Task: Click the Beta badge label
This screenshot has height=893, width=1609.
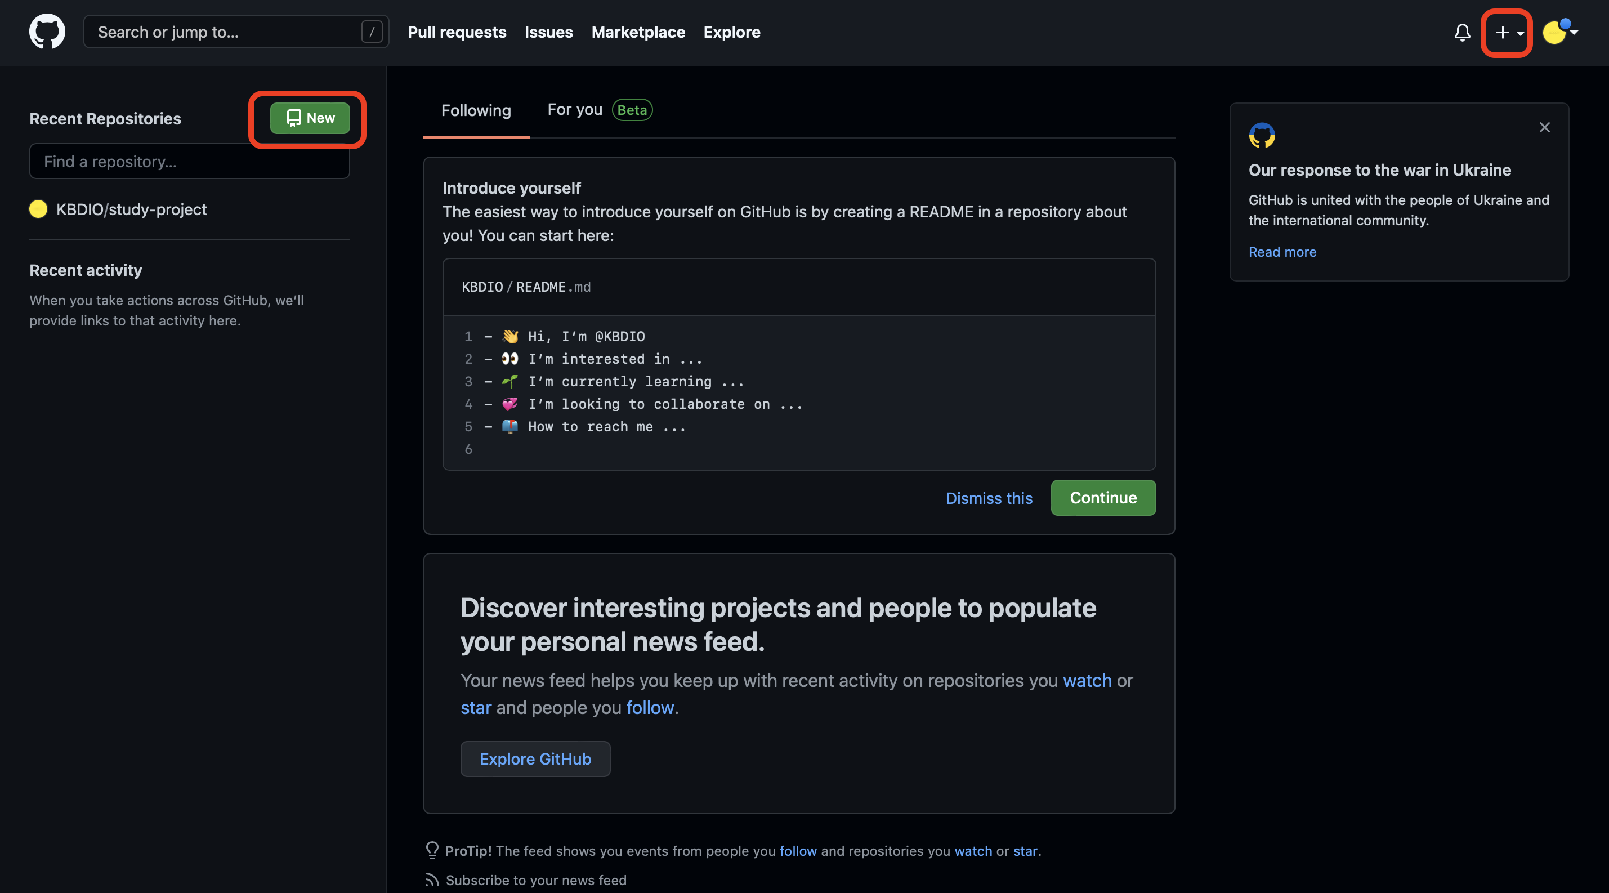Action: point(632,110)
